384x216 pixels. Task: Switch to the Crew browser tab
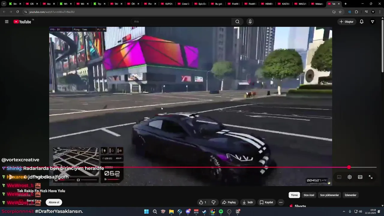tap(184, 4)
